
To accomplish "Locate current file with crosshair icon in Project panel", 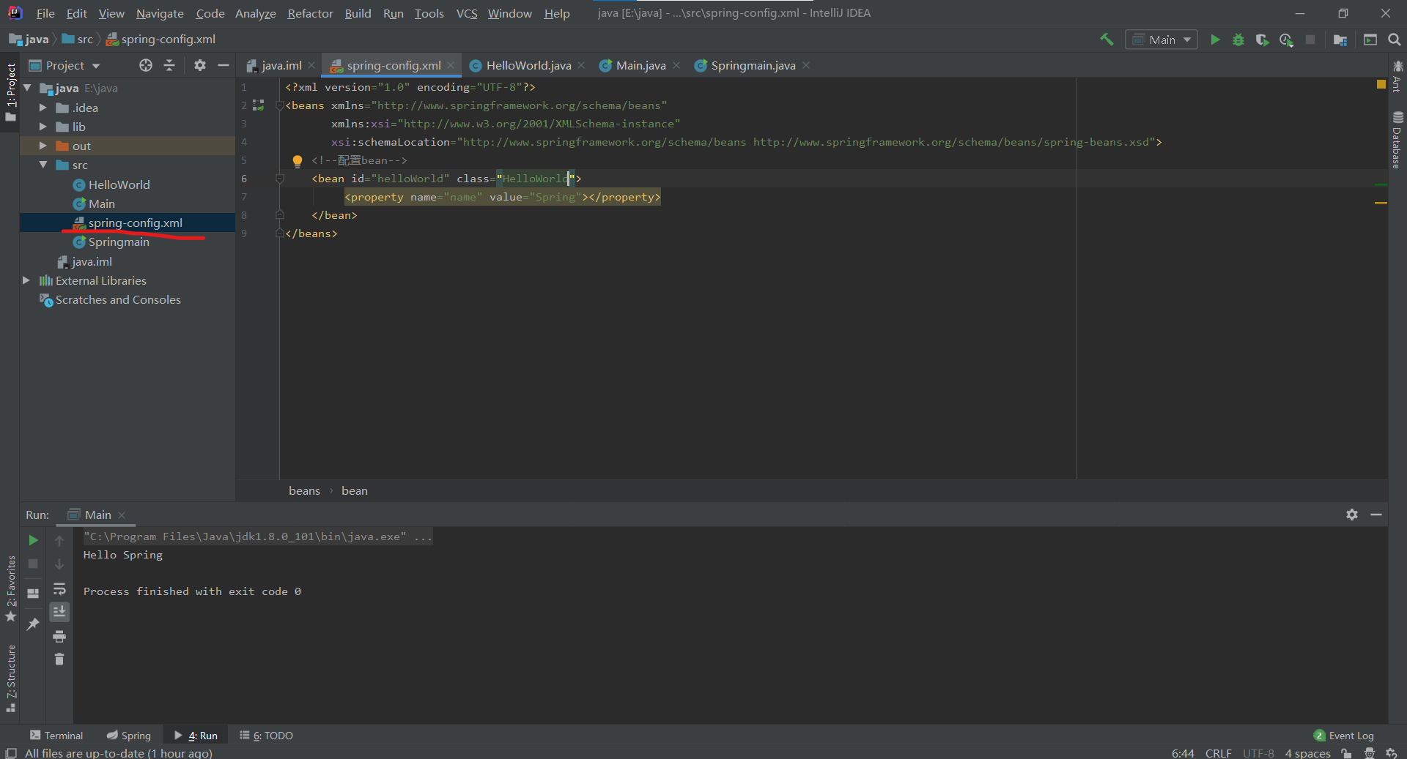I will [146, 65].
